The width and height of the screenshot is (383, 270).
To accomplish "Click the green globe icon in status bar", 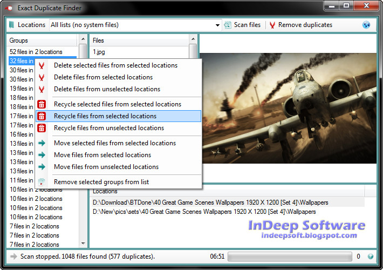I will click(x=370, y=256).
